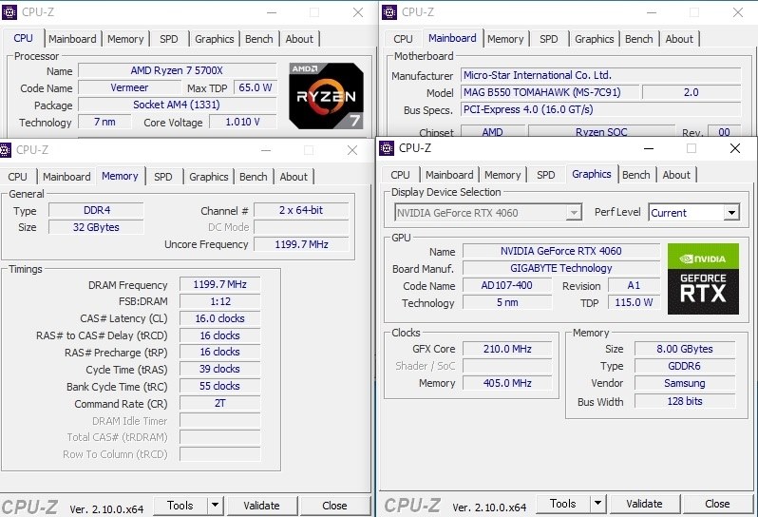Open the Tools arrow dropdown in the Memory window
This screenshot has width=758, height=517.
(x=215, y=506)
